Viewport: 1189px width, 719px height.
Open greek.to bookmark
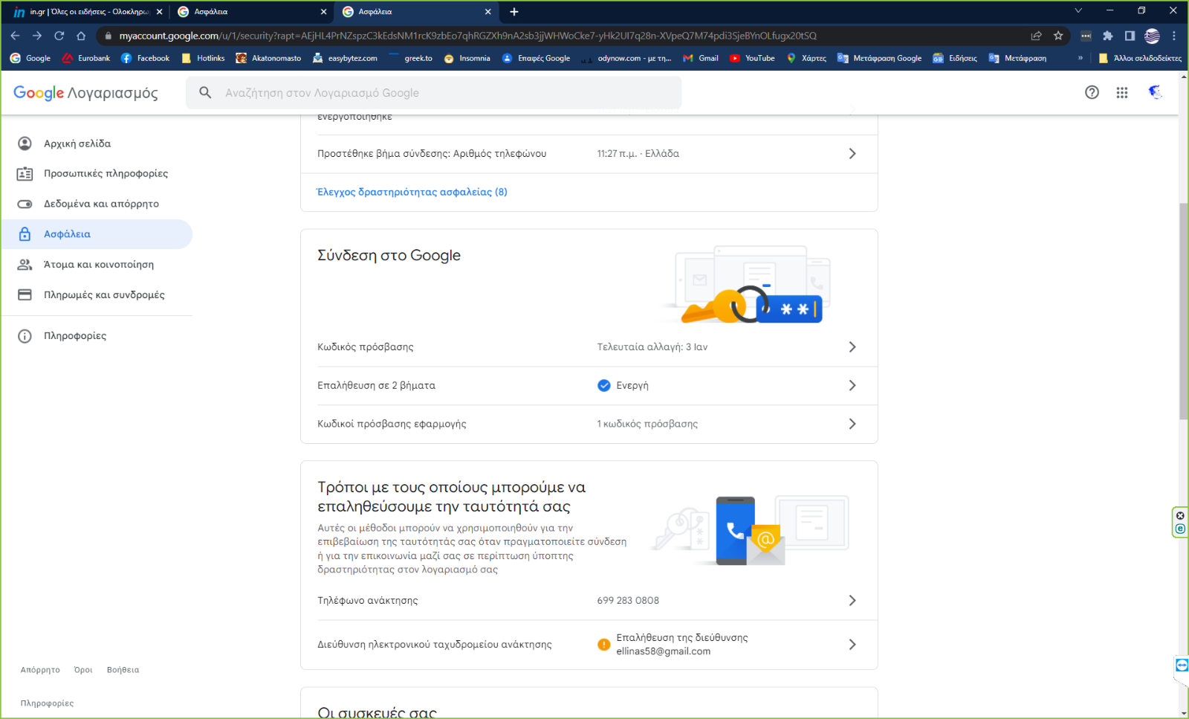tap(411, 58)
